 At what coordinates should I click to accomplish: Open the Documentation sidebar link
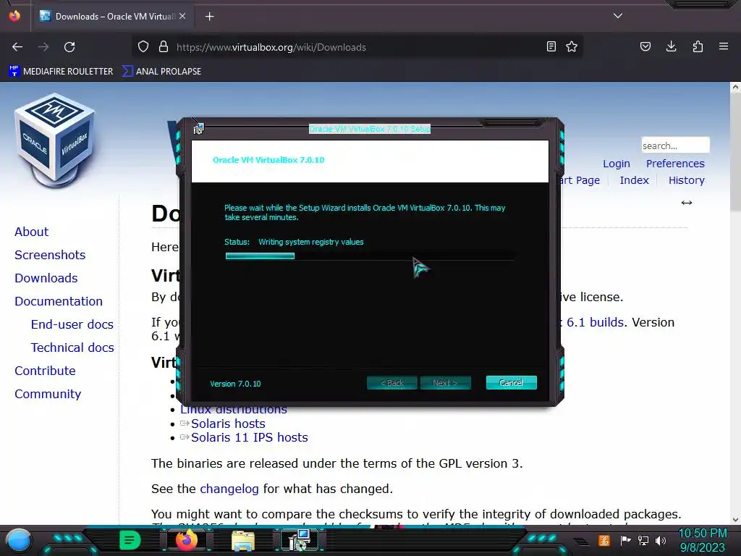[x=59, y=301]
